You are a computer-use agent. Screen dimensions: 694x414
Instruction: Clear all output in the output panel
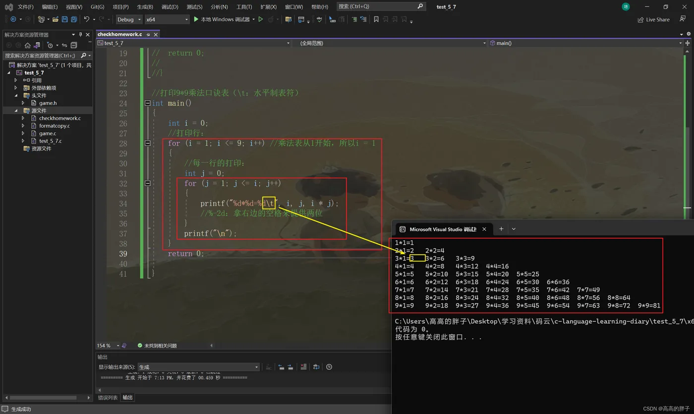304,367
